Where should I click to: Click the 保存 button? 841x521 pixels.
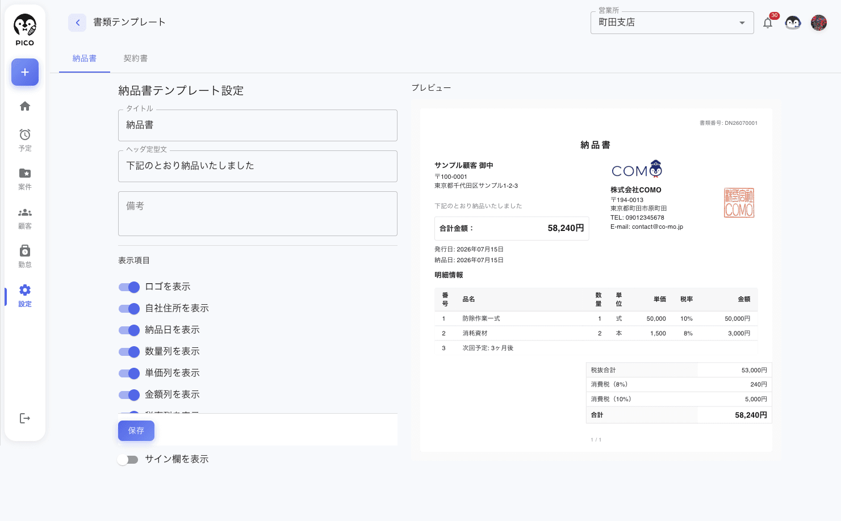136,431
